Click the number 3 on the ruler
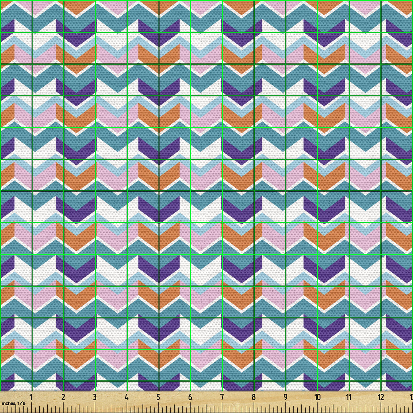Image resolution: width=413 pixels, height=413 pixels. click(95, 397)
